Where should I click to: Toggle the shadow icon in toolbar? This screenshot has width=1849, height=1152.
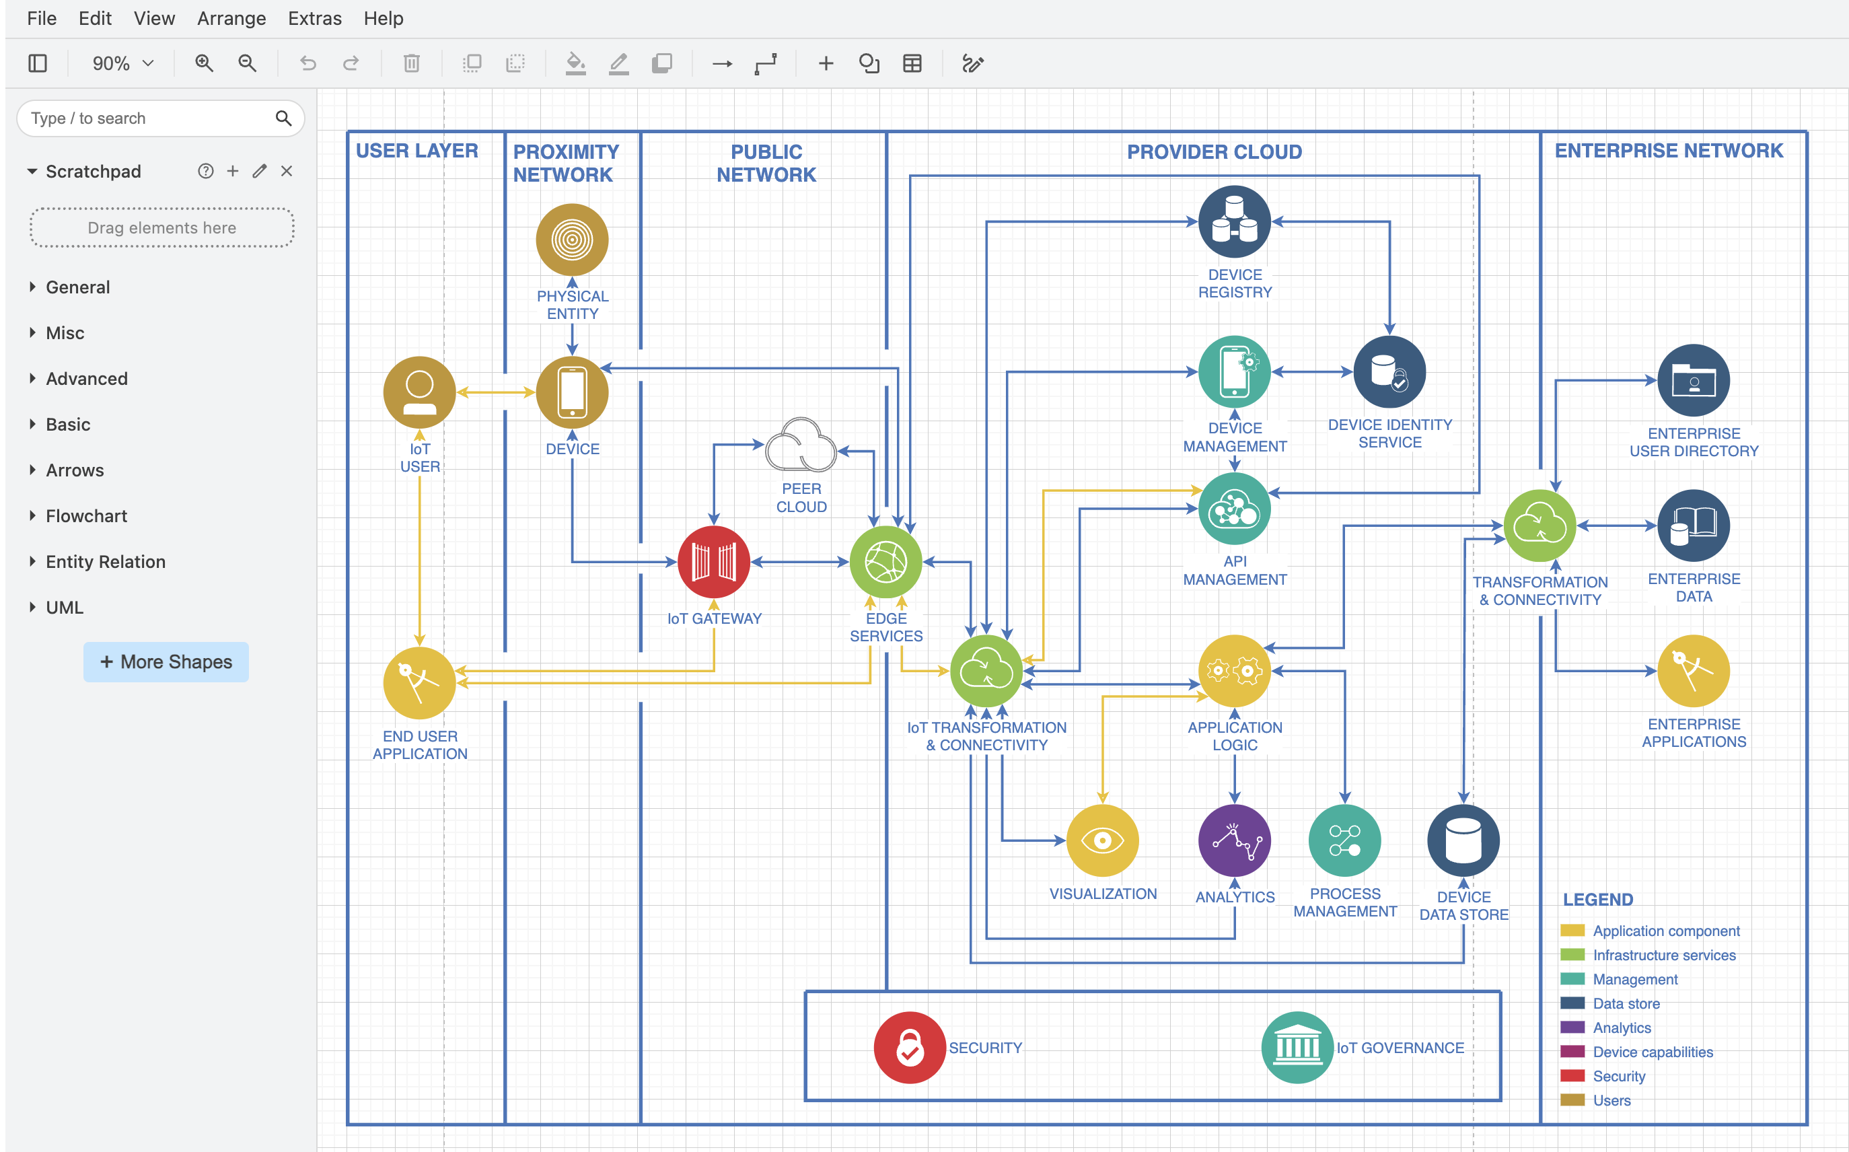(x=662, y=63)
